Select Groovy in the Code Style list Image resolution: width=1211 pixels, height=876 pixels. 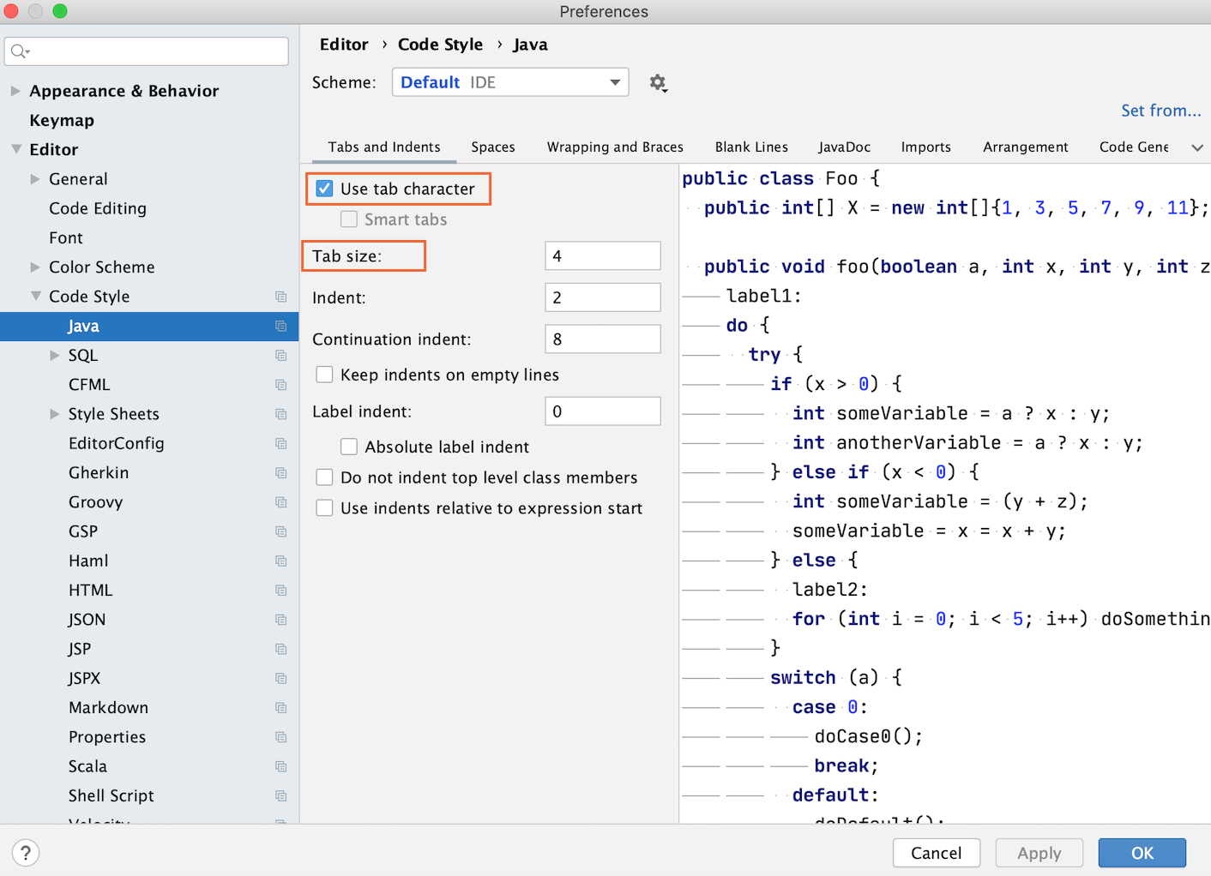pos(96,502)
